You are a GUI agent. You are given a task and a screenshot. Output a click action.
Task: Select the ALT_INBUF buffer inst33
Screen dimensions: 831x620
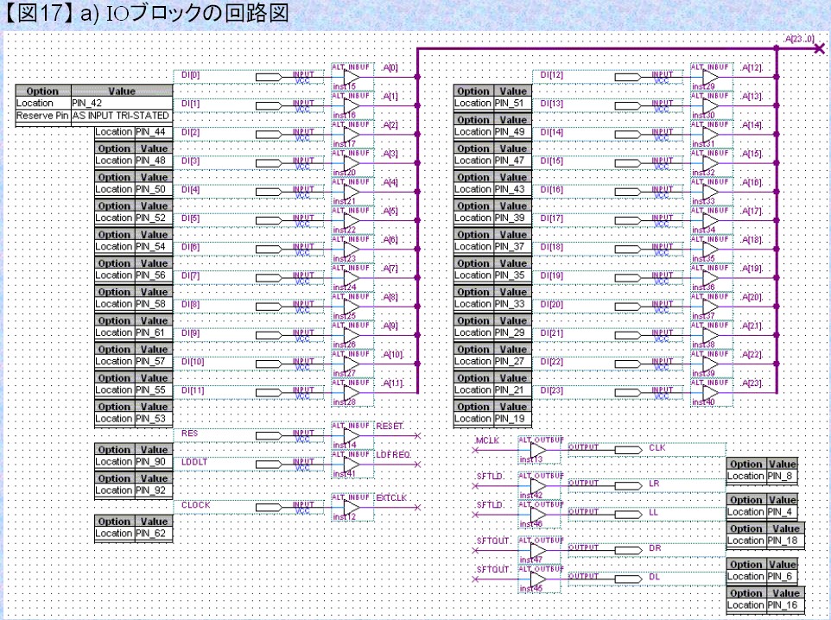(x=711, y=192)
